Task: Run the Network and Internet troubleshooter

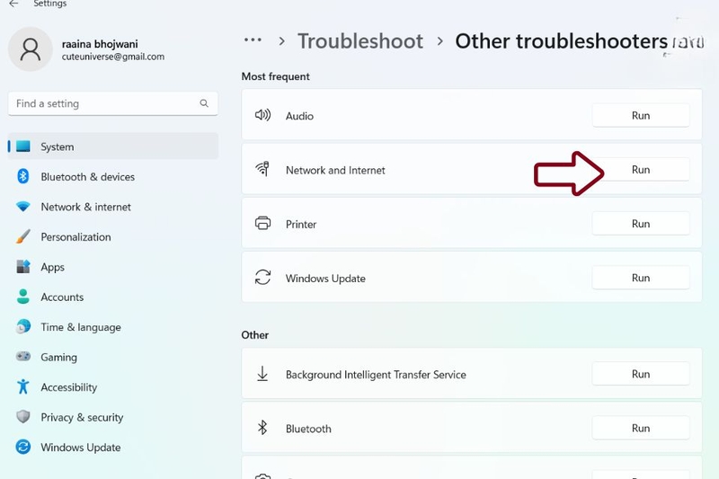Action: pos(641,170)
